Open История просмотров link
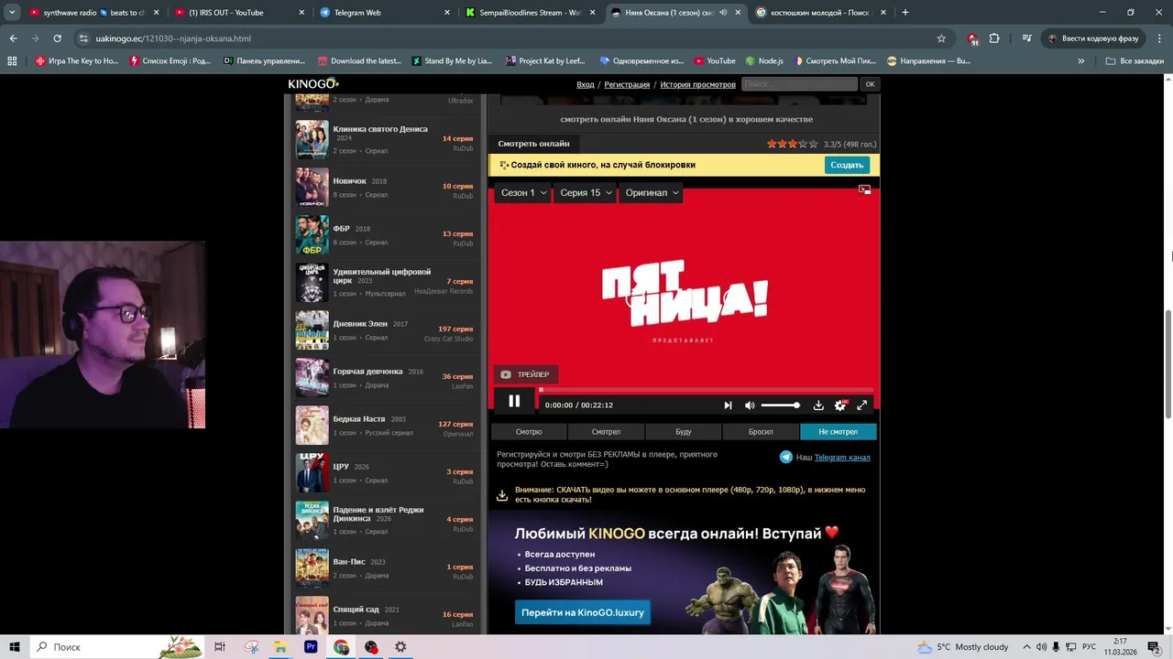 pos(698,84)
